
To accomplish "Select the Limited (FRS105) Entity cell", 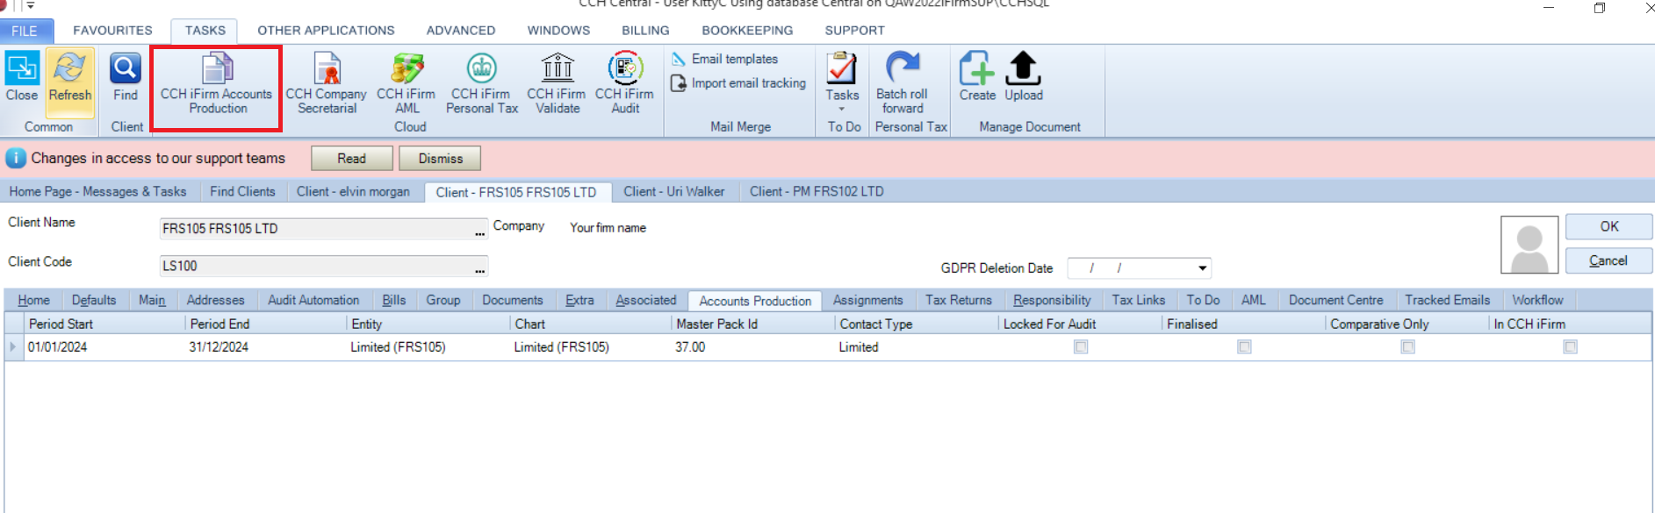I will [427, 347].
